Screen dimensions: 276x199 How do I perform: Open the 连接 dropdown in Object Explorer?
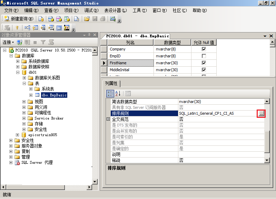pos(8,42)
